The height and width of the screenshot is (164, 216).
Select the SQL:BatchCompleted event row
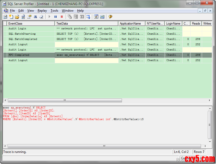(x=23, y=39)
